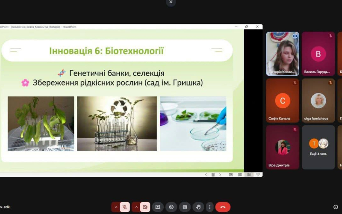This screenshot has width=342, height=214.
Task: Click the olga fomicheva participant tile
Action: (318, 101)
